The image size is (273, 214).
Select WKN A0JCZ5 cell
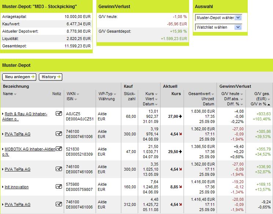click(73, 114)
